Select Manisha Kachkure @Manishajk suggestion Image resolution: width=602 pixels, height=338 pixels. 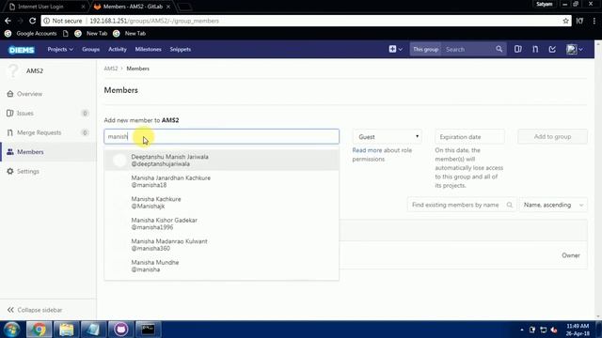click(222, 203)
